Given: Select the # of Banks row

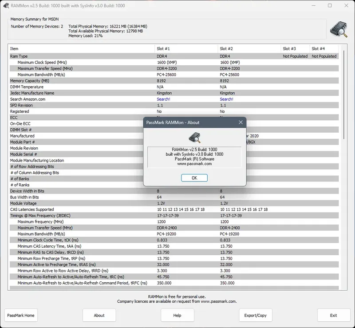Looking at the screenshot, I should coord(174,179).
